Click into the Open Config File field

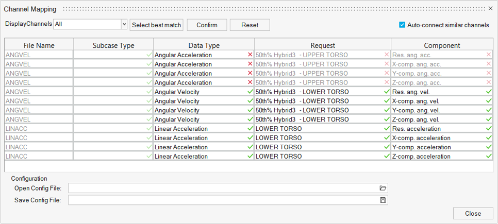(223, 188)
